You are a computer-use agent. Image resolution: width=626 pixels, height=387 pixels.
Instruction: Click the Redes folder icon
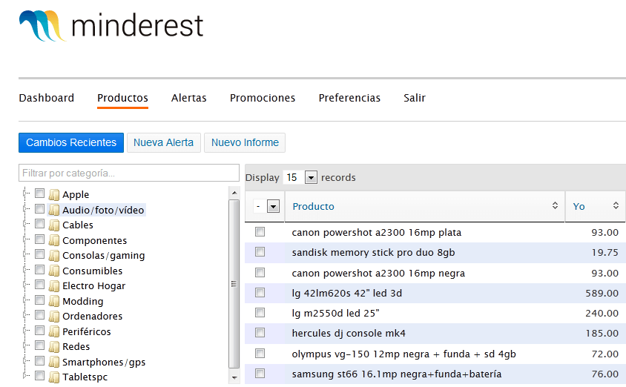(54, 347)
